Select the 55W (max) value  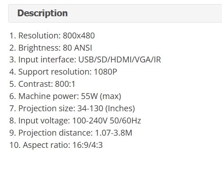pos(101,96)
